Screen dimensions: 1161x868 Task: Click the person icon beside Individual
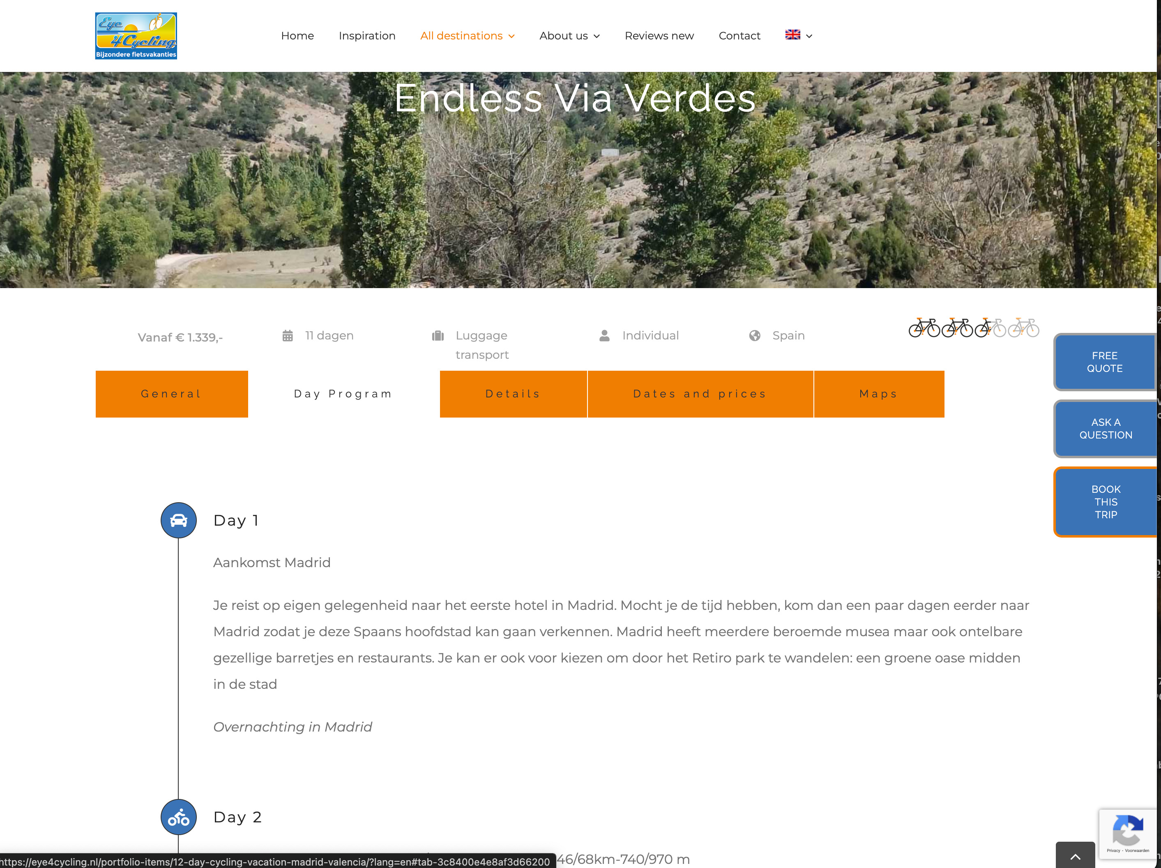click(605, 335)
